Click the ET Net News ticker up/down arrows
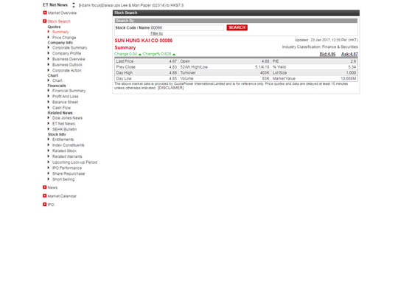The width and height of the screenshot is (398, 290). pyautogui.click(x=74, y=5)
